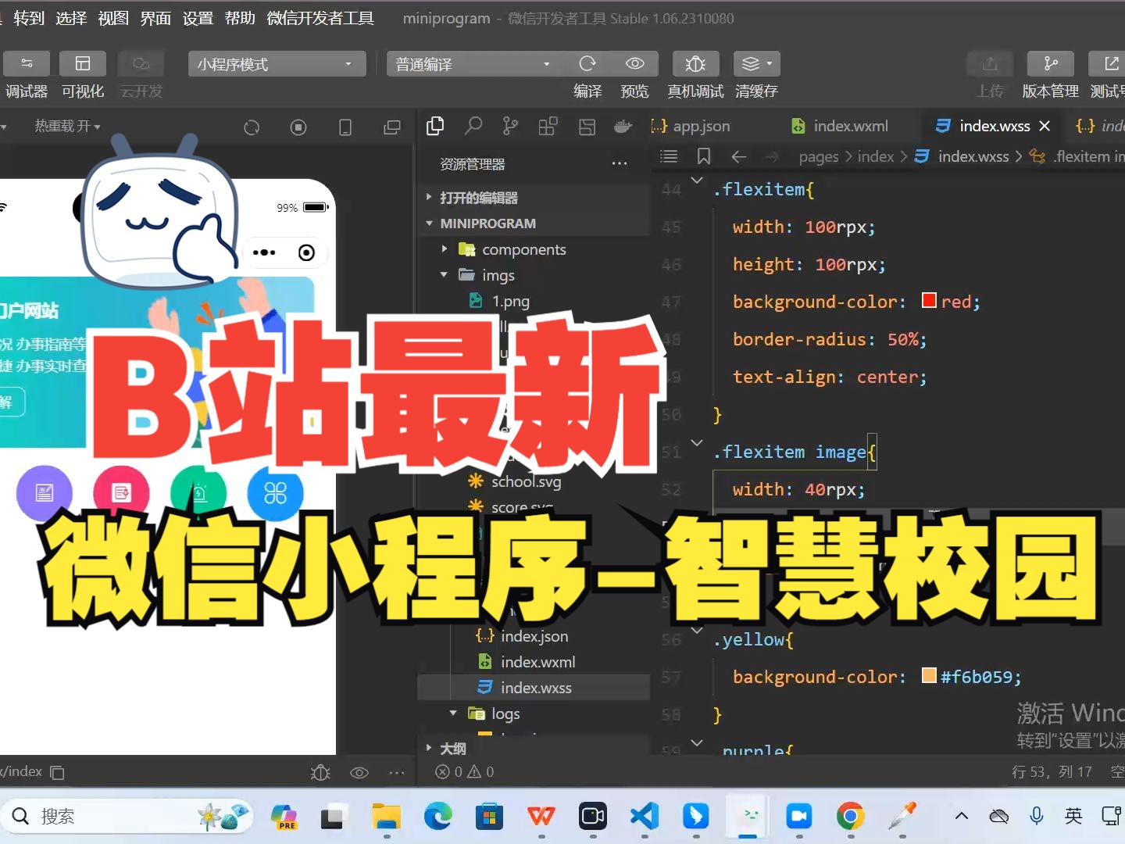The image size is (1125, 844).
Task: Open Google Chrome from taskbar
Action: (851, 816)
